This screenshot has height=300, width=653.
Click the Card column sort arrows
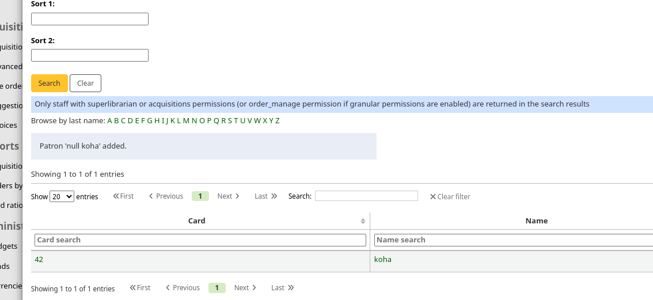[363, 221]
